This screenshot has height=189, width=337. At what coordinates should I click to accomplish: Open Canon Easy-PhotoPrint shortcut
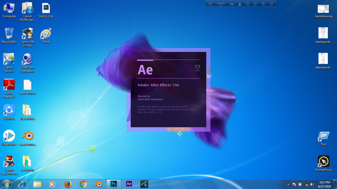coord(9,165)
